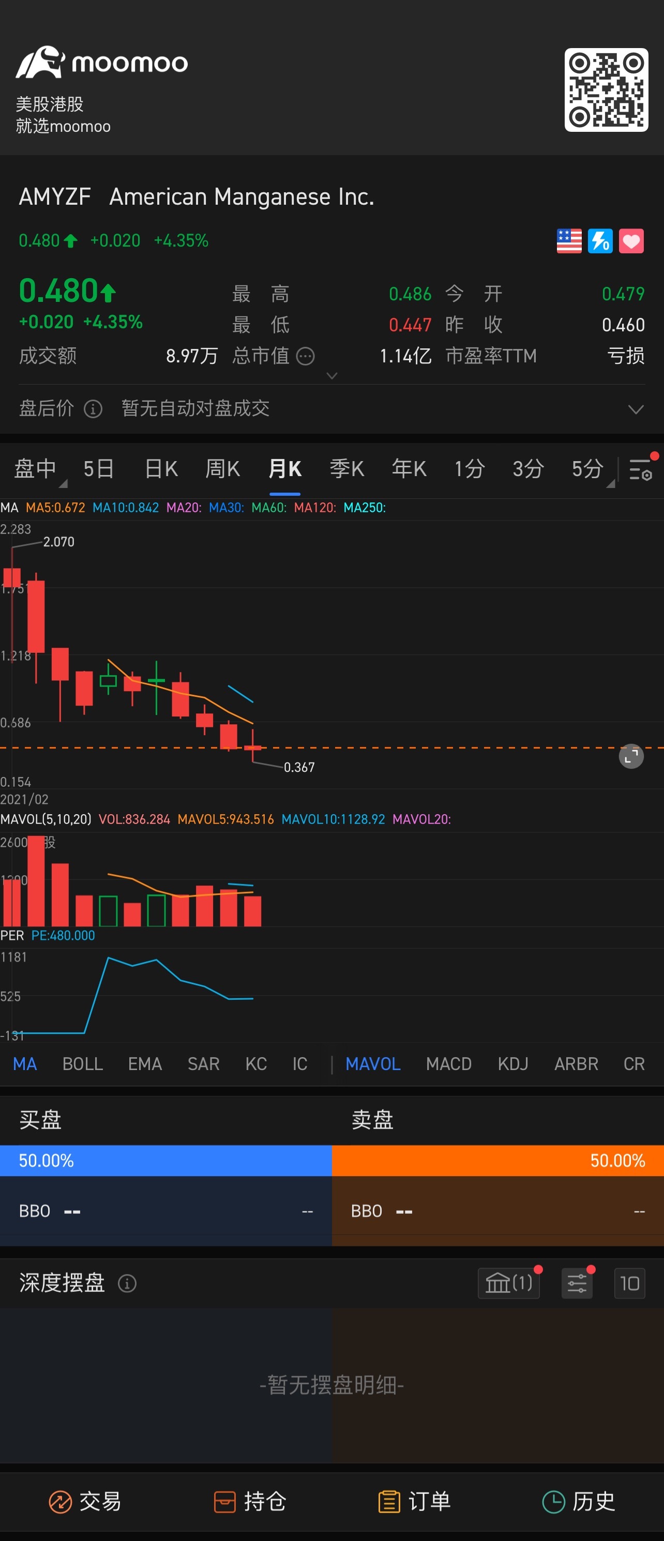Image resolution: width=664 pixels, height=1541 pixels.
Task: Open the QR code image
Action: click(606, 90)
